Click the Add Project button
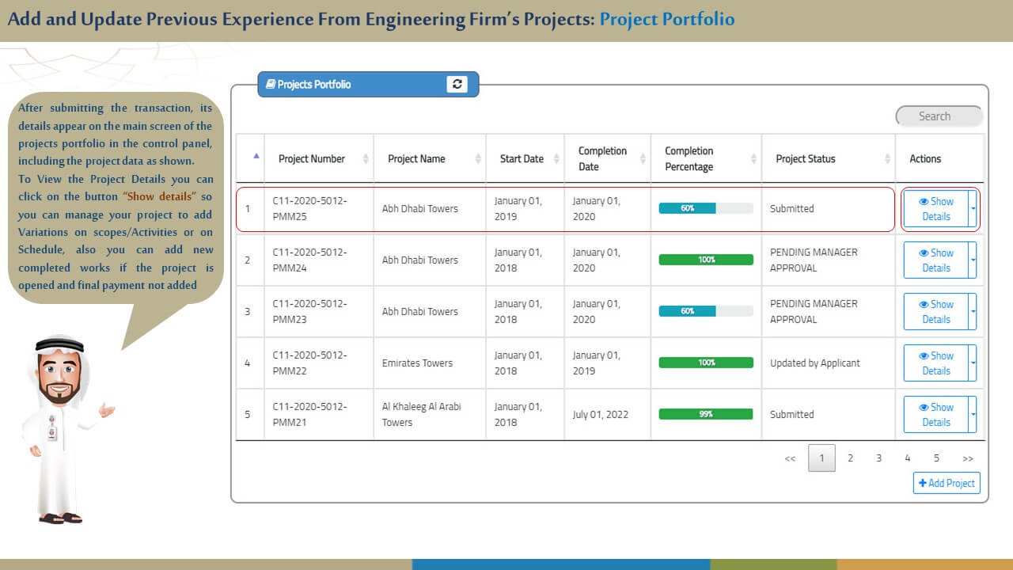The height and width of the screenshot is (570, 1013). (947, 483)
